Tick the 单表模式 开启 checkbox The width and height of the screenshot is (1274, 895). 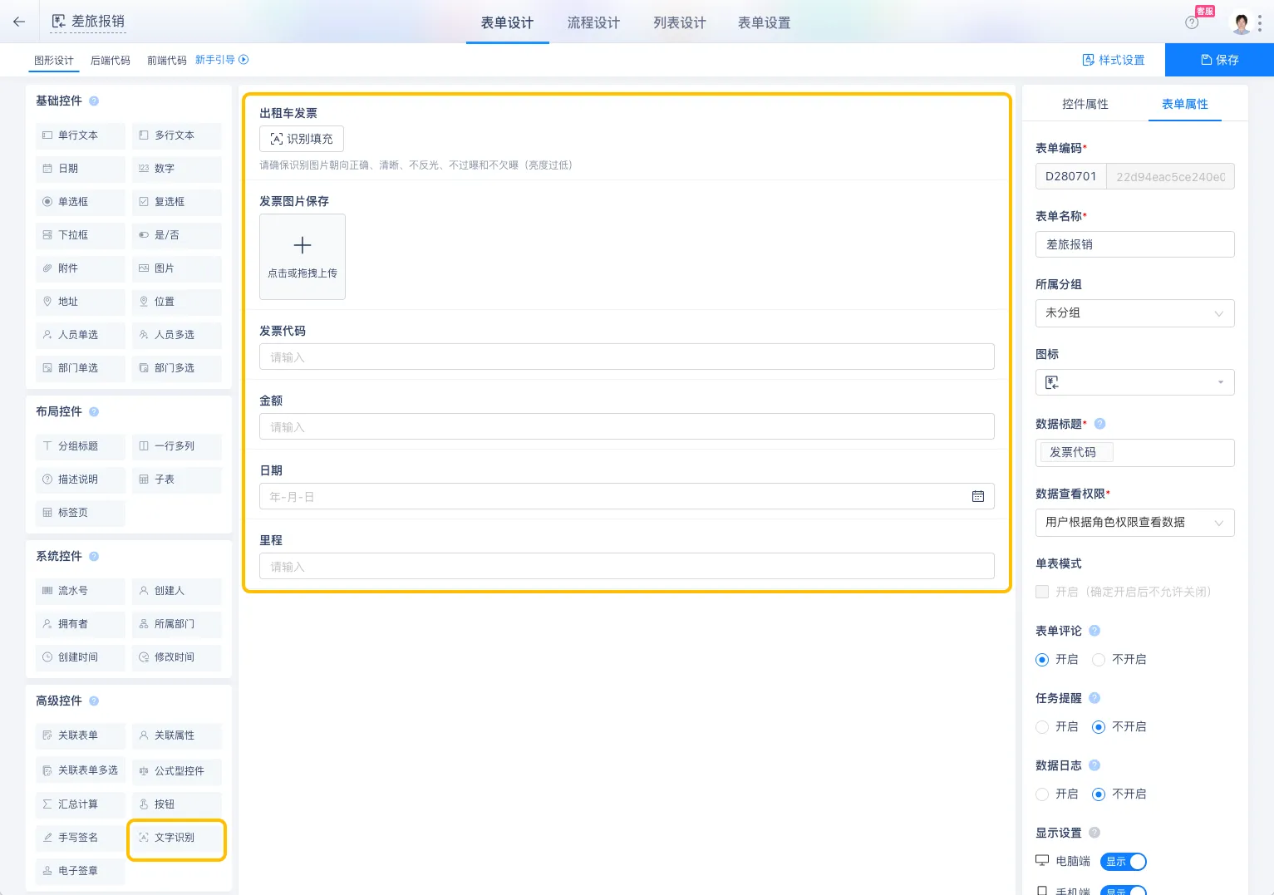tap(1042, 592)
